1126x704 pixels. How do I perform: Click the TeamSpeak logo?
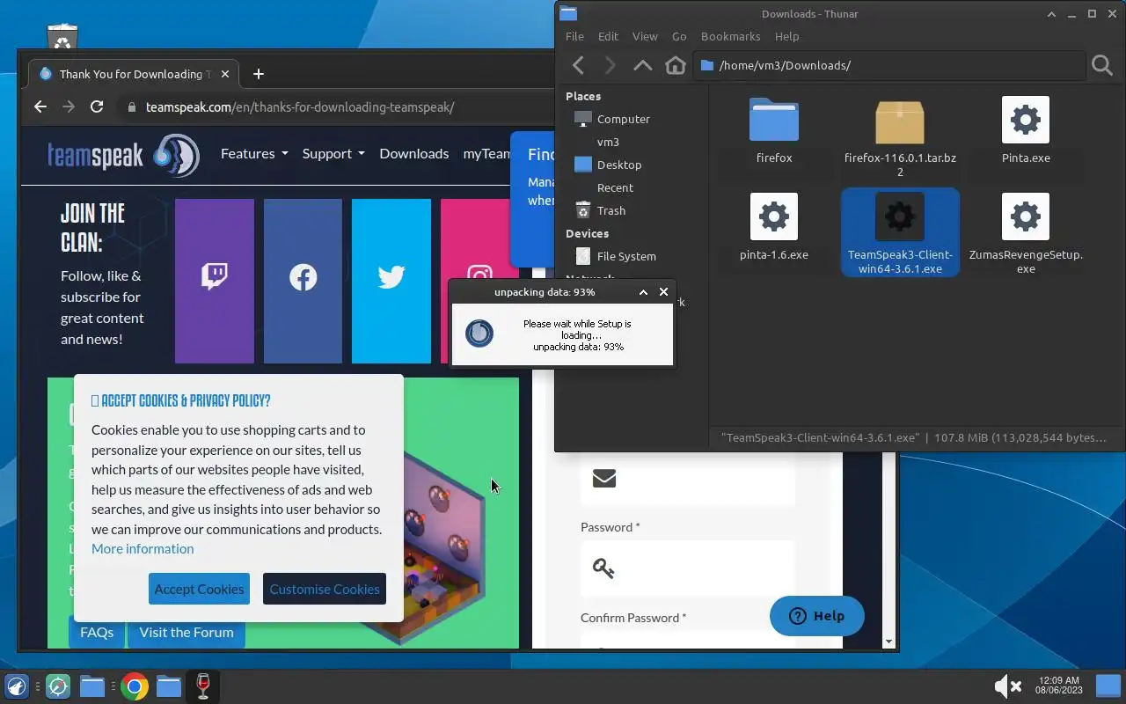coord(123,156)
